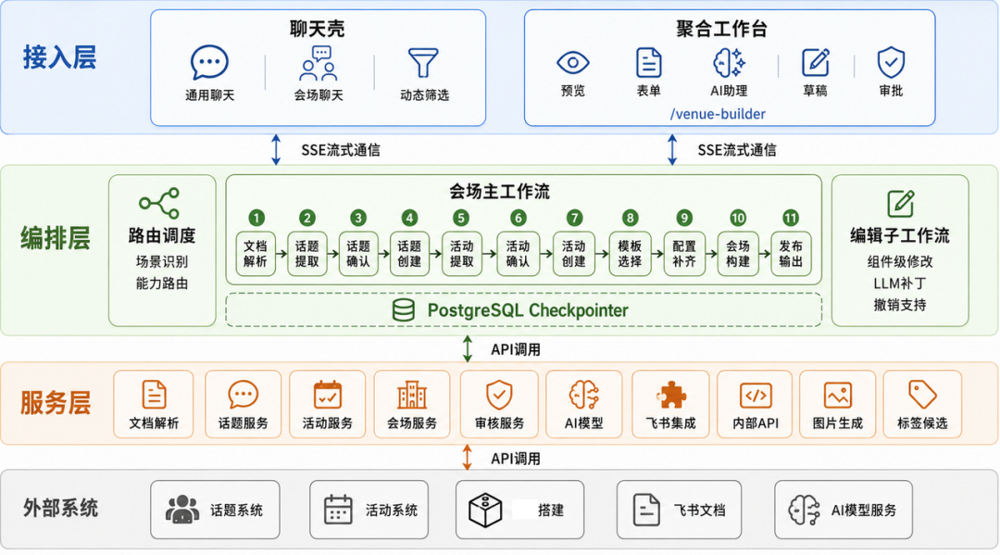Open the /venue-builder path link

click(x=718, y=114)
